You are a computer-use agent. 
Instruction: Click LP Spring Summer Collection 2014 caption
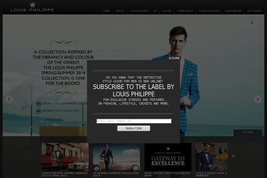point(116,174)
